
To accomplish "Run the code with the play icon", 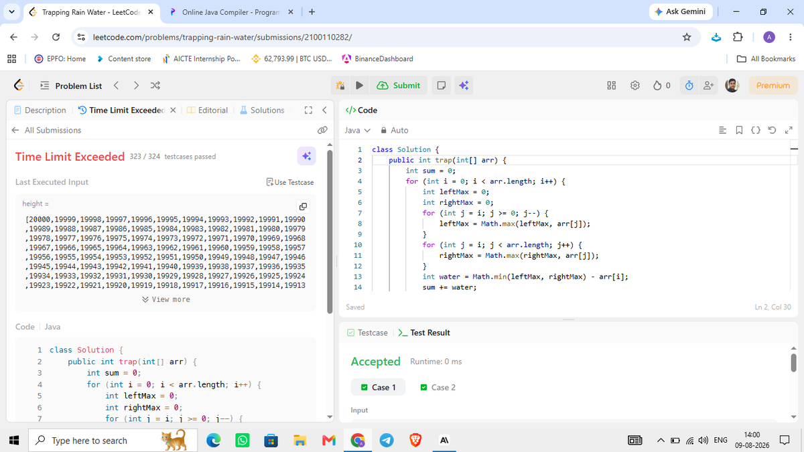I will pyautogui.click(x=359, y=86).
